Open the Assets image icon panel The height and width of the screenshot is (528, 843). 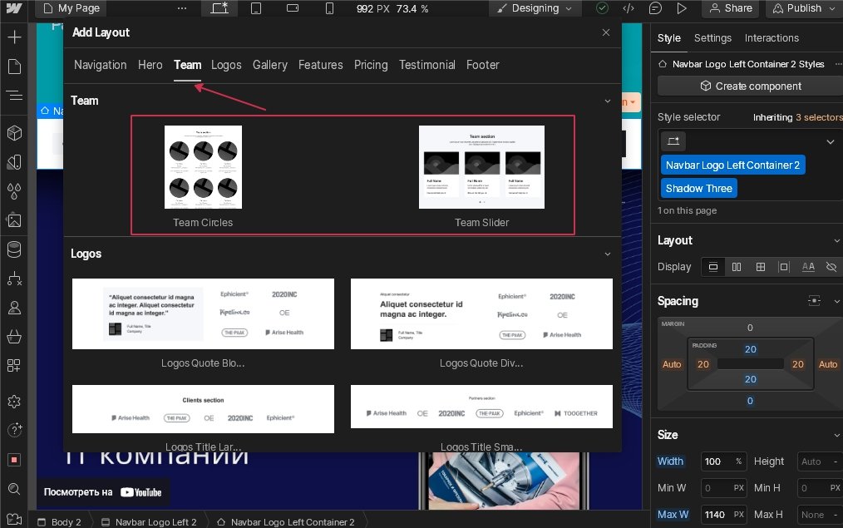pyautogui.click(x=13, y=220)
